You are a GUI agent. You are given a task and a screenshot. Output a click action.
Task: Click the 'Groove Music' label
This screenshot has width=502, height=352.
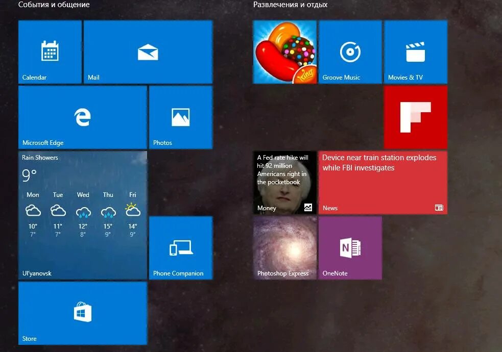click(341, 78)
